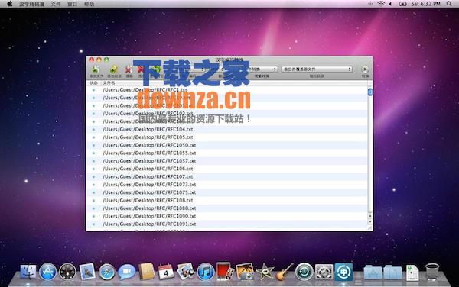Image resolution: width=459 pixels, height=287 pixels.
Task: Open Time Machine from the Dock
Action: pos(304,272)
